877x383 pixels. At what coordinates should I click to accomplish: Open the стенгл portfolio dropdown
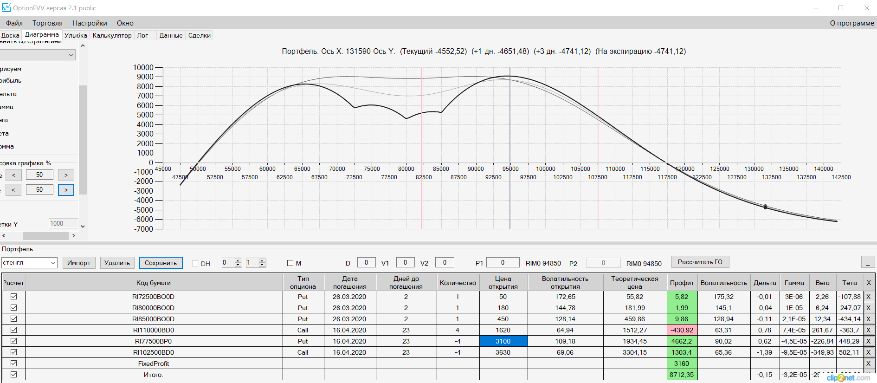pyautogui.click(x=53, y=263)
